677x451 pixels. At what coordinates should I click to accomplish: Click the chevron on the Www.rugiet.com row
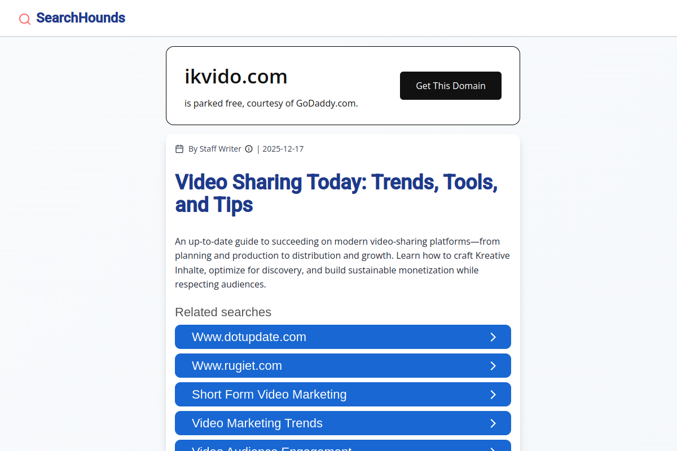click(493, 366)
